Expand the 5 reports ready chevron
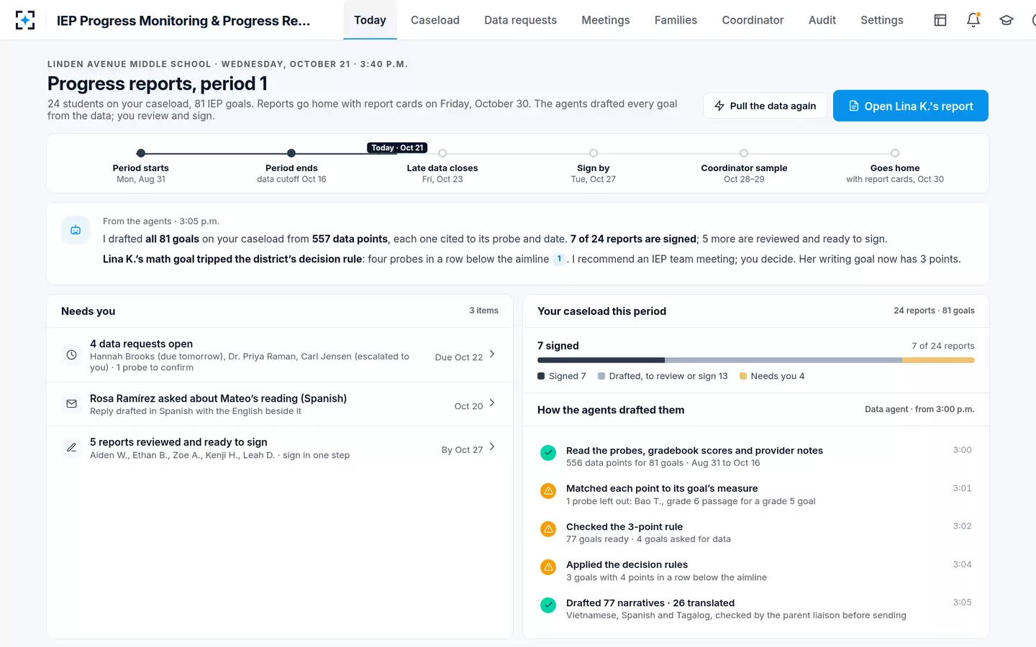The image size is (1036, 647). [x=492, y=447]
